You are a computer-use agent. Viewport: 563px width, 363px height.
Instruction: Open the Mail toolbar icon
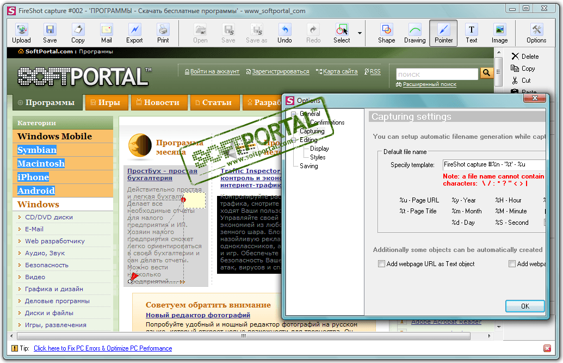[x=106, y=33]
